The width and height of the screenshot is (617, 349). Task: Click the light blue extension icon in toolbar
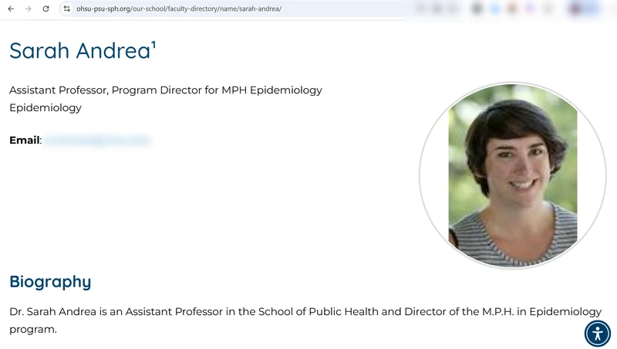pos(495,8)
